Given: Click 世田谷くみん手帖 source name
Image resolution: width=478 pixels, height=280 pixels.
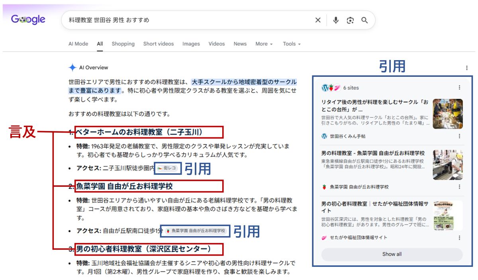Looking at the screenshot, I should (x=348, y=136).
